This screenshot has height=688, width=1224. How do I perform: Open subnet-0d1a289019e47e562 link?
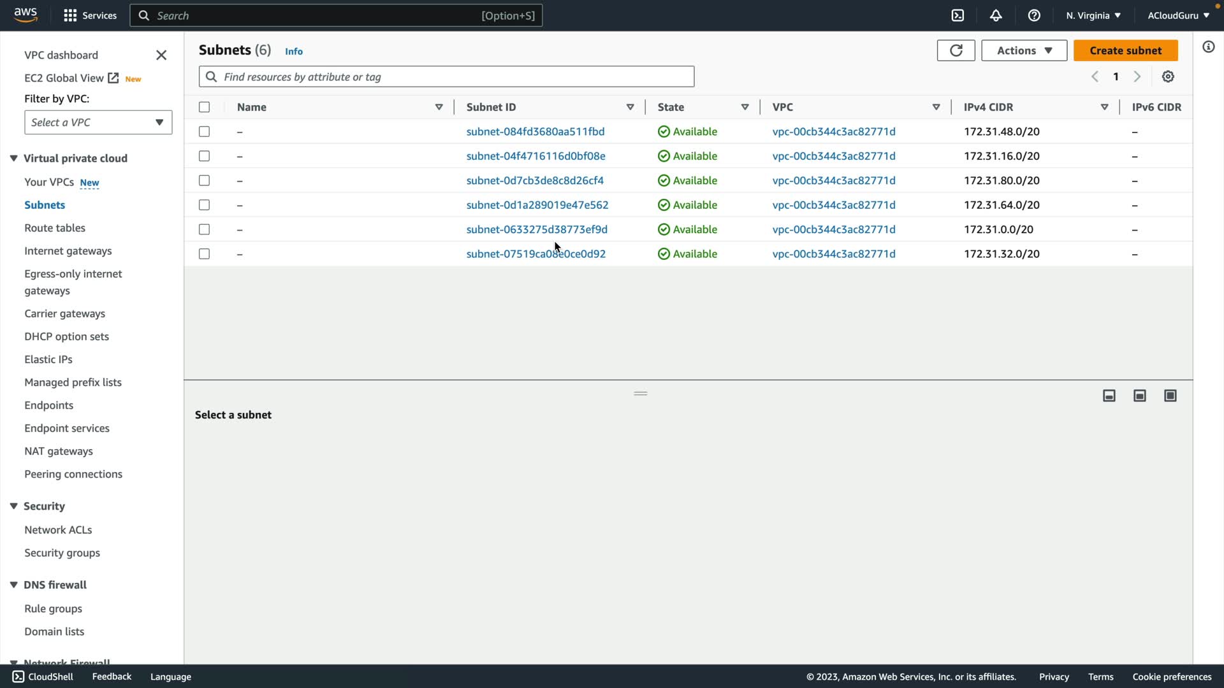click(x=537, y=204)
